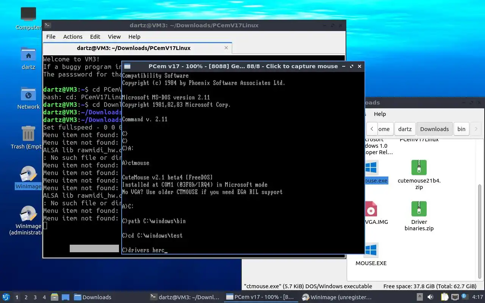Close the terminal window

341,25
